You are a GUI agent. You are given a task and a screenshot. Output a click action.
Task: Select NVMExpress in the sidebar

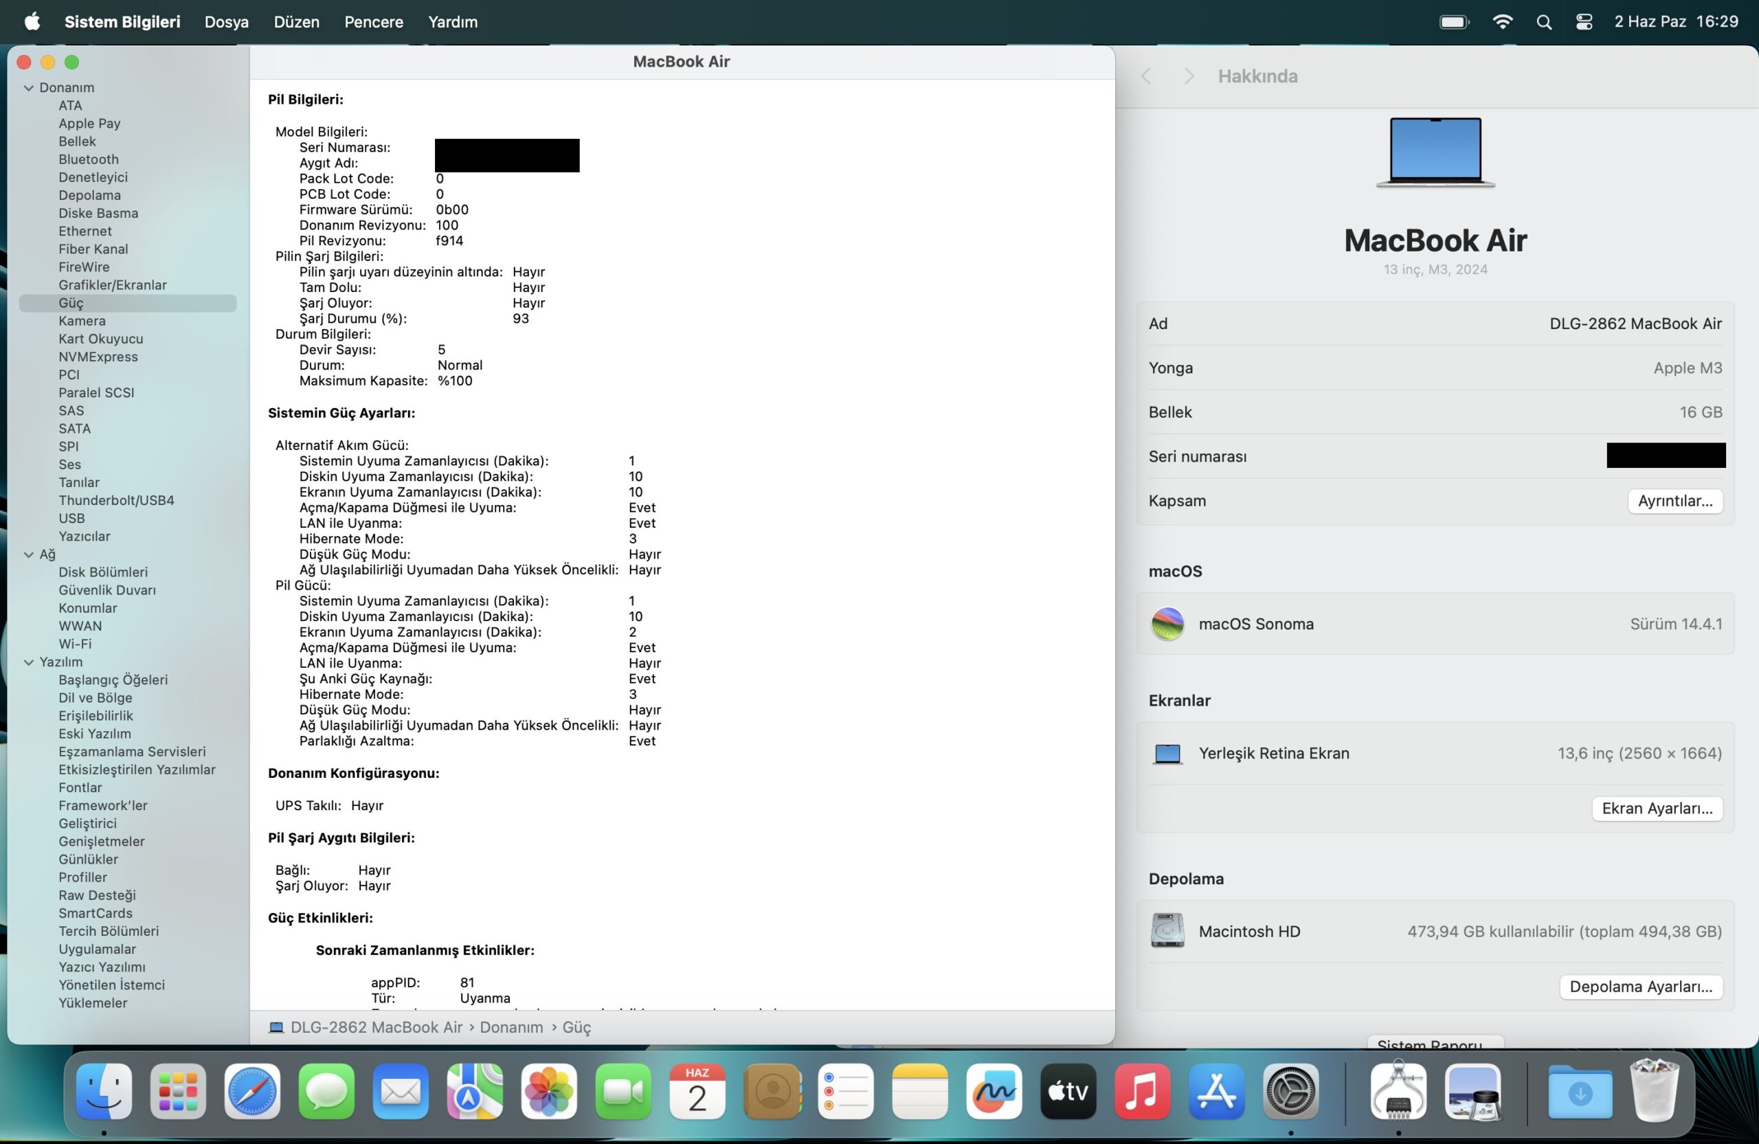tap(98, 356)
